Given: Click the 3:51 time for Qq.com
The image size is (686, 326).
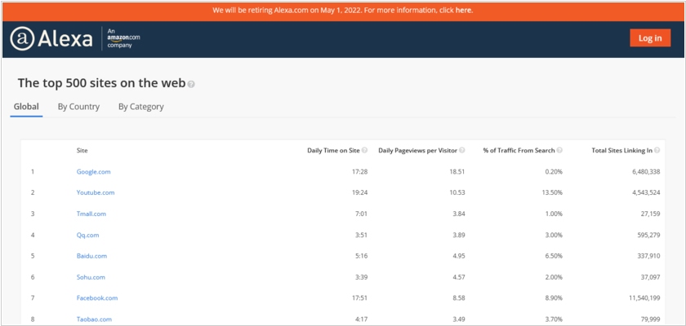Looking at the screenshot, I should pyautogui.click(x=361, y=235).
